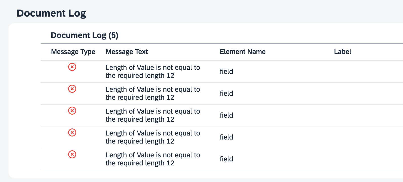This screenshot has width=403, height=182.
Task: Click the error icon in the fifth log row
Action: click(x=72, y=154)
